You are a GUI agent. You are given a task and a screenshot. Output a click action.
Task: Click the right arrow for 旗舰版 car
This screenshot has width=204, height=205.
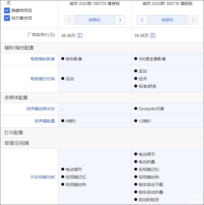(x=193, y=20)
